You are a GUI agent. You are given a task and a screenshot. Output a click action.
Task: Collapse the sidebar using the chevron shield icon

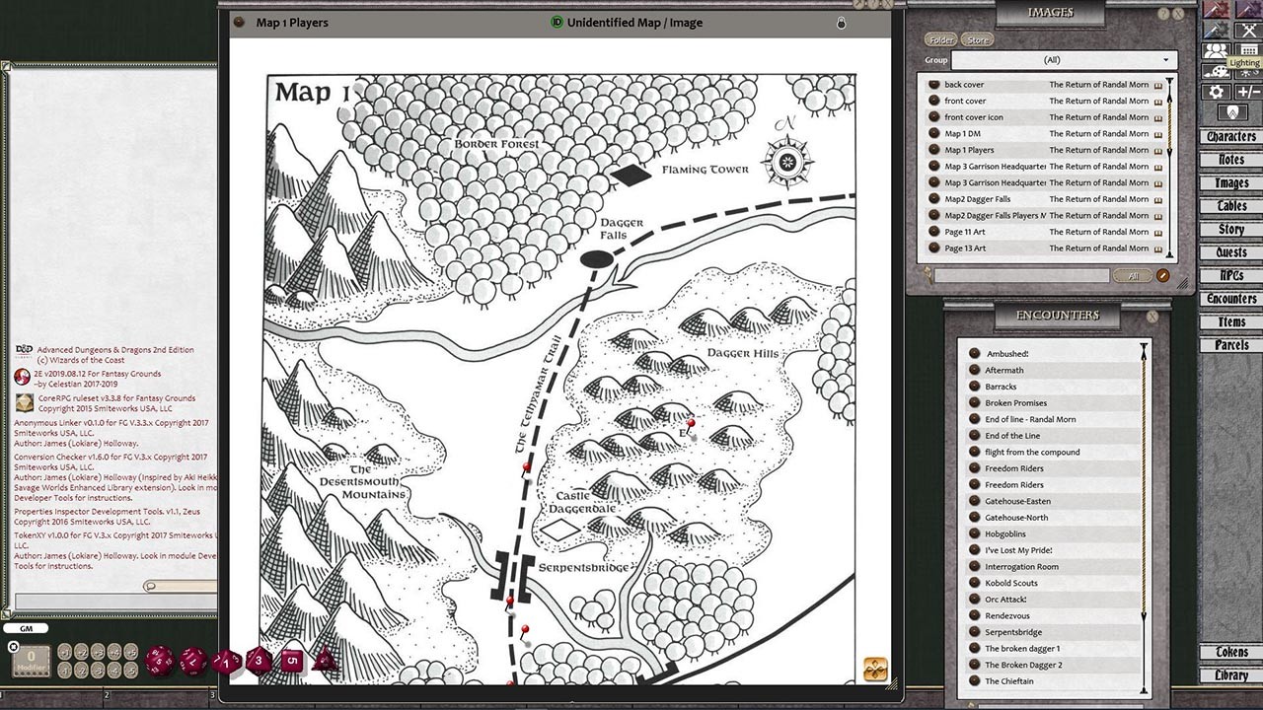(x=1230, y=109)
